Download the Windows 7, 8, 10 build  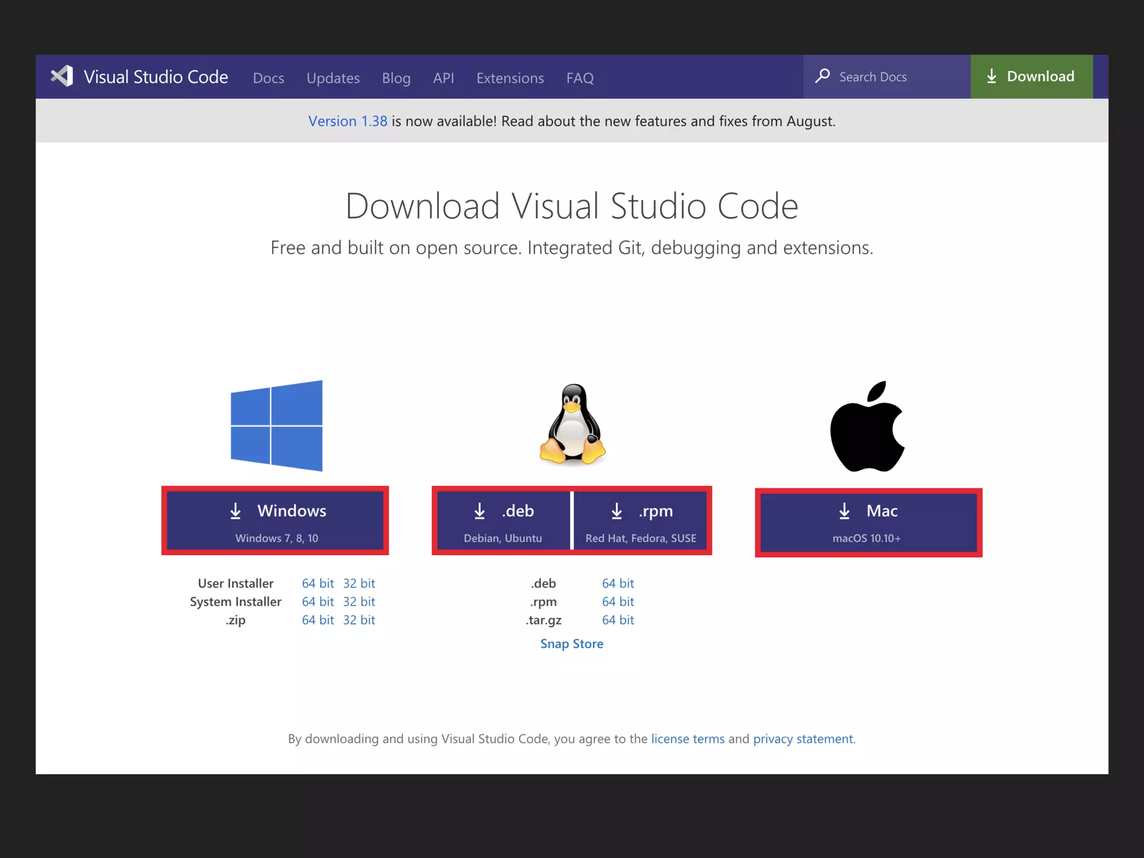tap(275, 521)
